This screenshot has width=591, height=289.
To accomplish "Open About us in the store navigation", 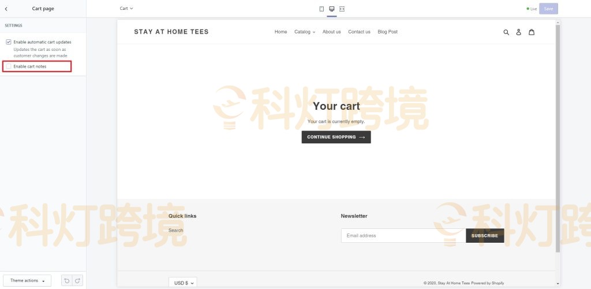I will (332, 32).
